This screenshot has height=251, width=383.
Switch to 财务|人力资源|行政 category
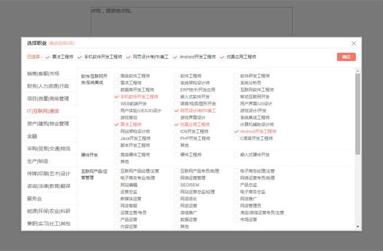[49, 86]
